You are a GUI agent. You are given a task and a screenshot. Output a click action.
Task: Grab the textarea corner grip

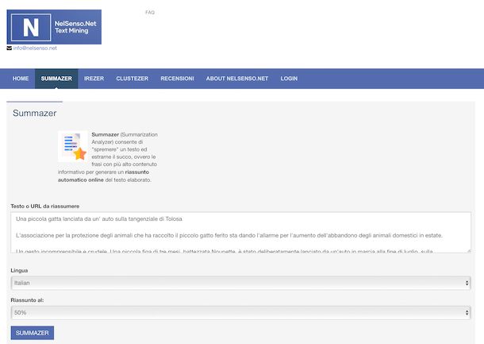click(x=469, y=251)
